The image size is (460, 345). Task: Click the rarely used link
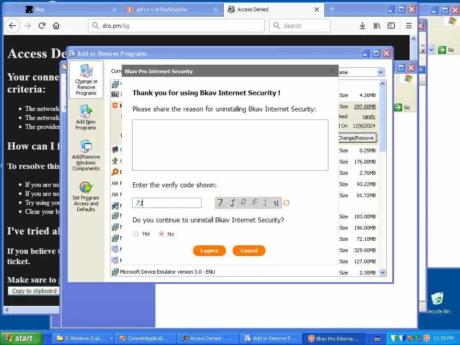point(369,116)
